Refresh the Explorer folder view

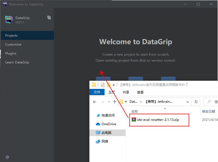[196, 102]
